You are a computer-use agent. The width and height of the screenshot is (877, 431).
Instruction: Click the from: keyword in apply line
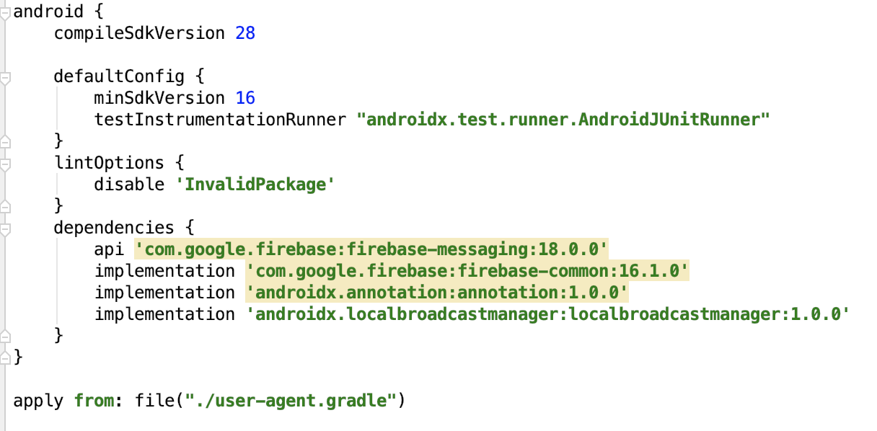[x=99, y=401]
